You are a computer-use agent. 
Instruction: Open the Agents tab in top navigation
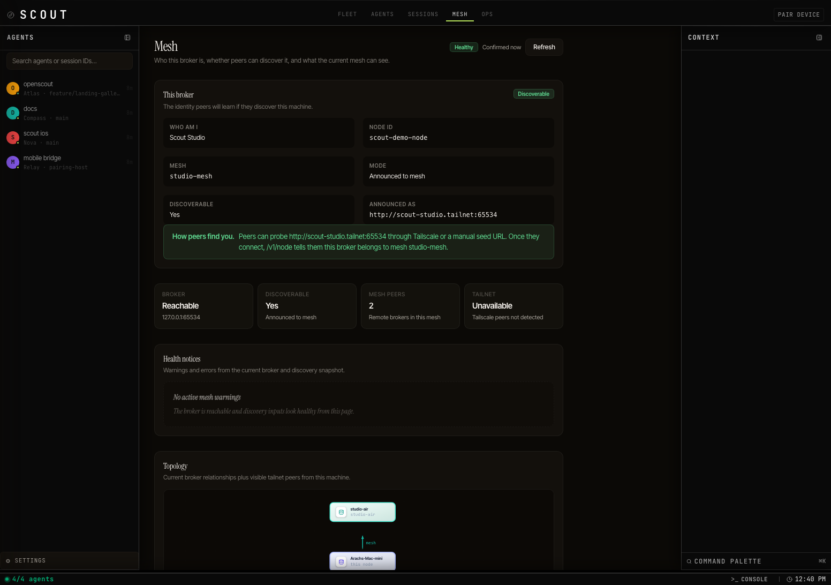click(x=382, y=14)
